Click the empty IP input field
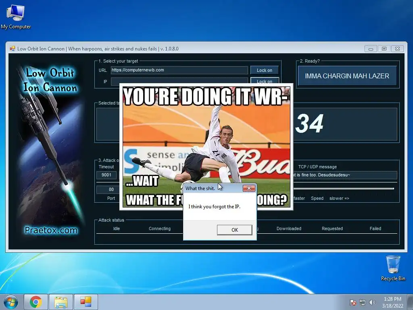Viewport: 413px width, 310px height. coord(179,81)
